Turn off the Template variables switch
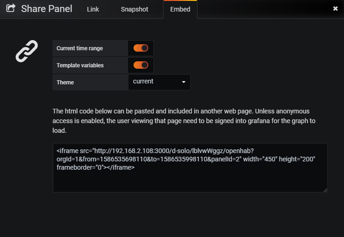The height and width of the screenshot is (237, 344). (141, 65)
